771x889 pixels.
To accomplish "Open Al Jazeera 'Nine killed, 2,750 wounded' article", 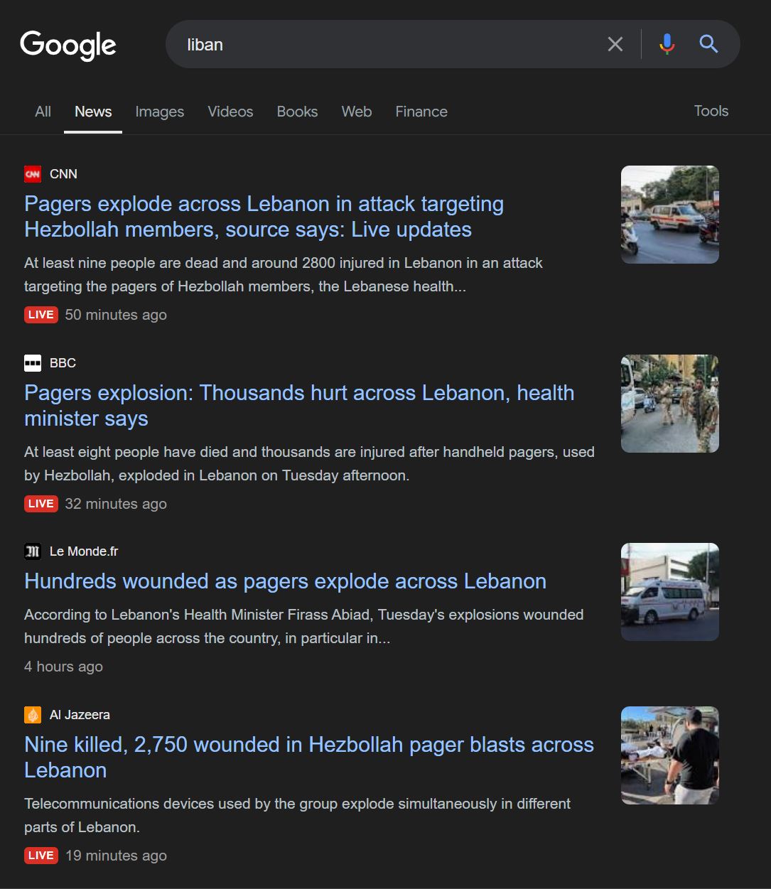I will pyautogui.click(x=309, y=758).
